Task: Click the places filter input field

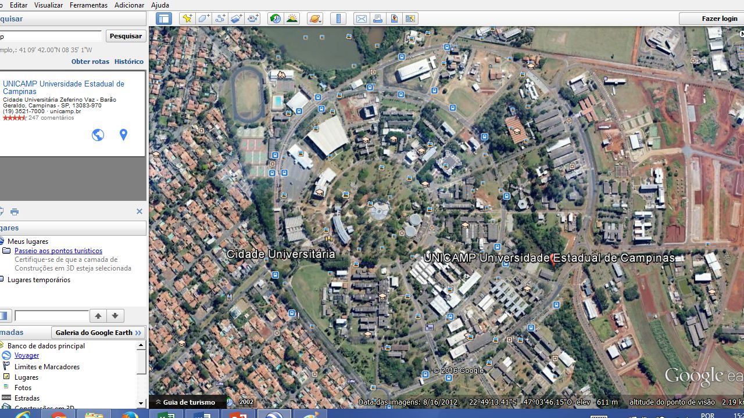Action: [51, 316]
